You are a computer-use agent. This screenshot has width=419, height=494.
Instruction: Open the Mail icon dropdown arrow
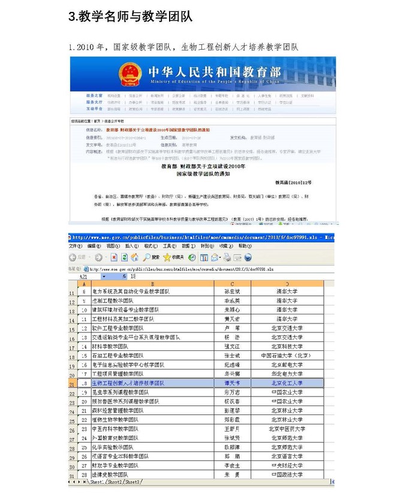click(219, 257)
